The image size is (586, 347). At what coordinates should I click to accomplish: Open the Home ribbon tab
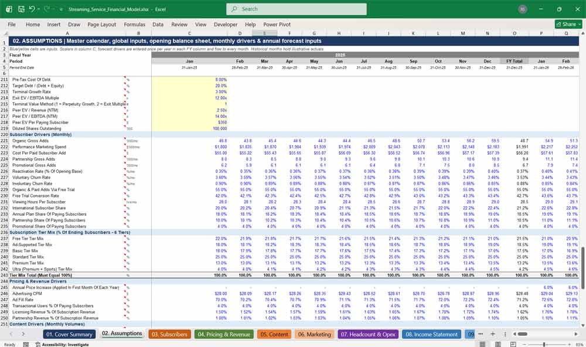click(x=33, y=24)
